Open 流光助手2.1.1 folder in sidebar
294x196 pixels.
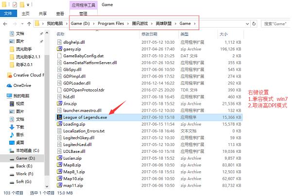28,57
